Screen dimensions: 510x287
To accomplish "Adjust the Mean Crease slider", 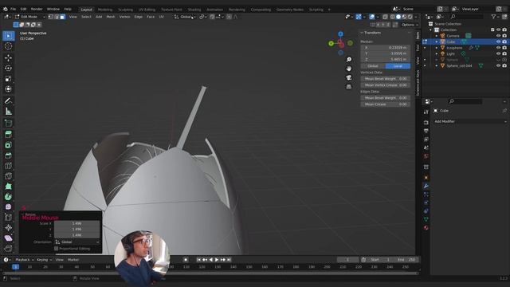I will tap(386, 104).
